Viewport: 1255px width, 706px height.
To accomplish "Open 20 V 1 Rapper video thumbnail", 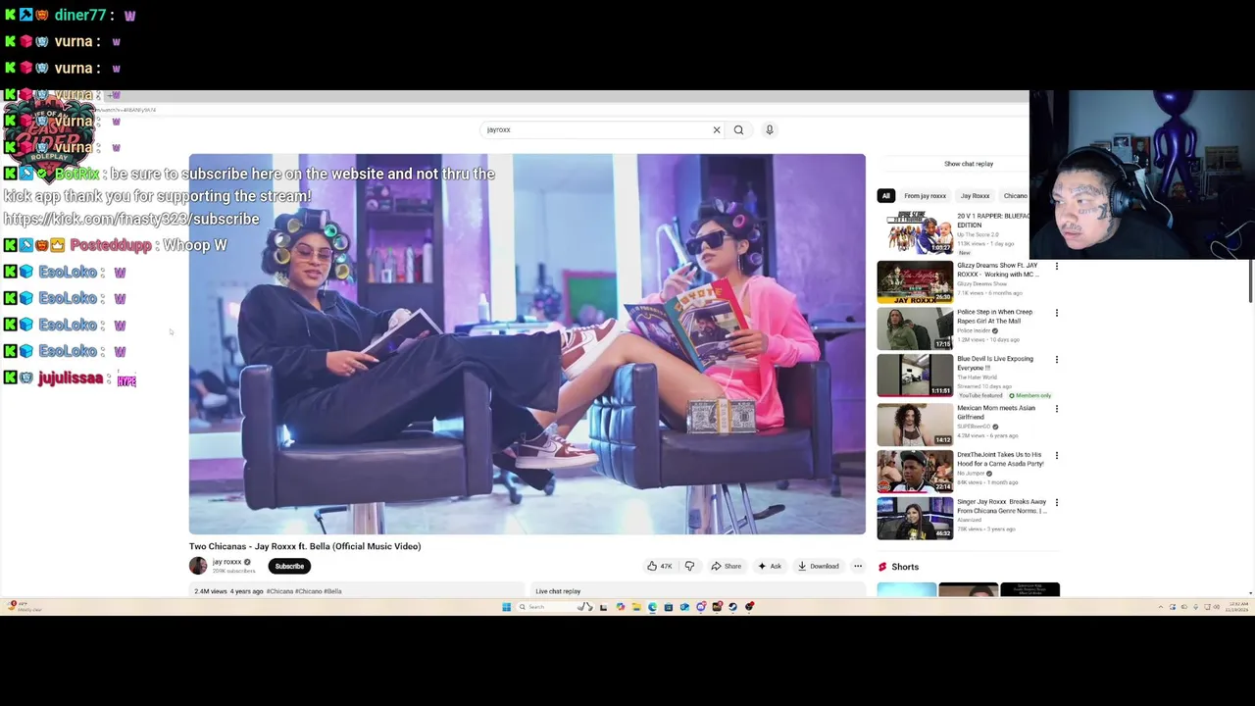I will [x=915, y=233].
